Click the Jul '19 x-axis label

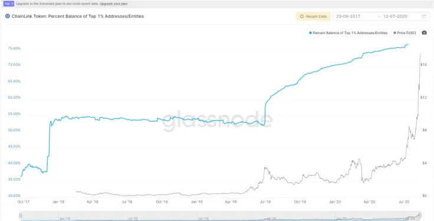click(265, 202)
